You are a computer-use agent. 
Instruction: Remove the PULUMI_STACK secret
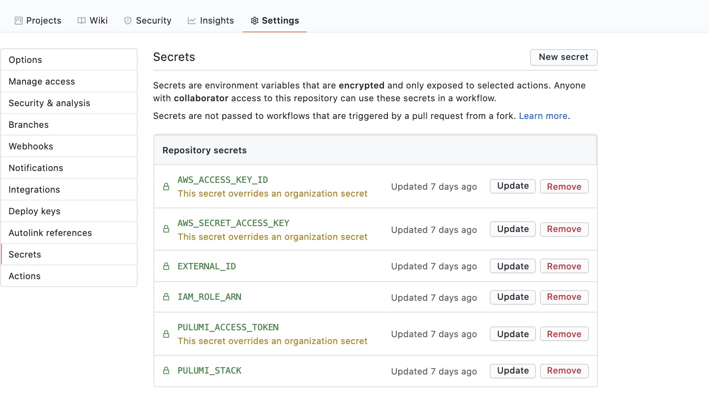(564, 371)
